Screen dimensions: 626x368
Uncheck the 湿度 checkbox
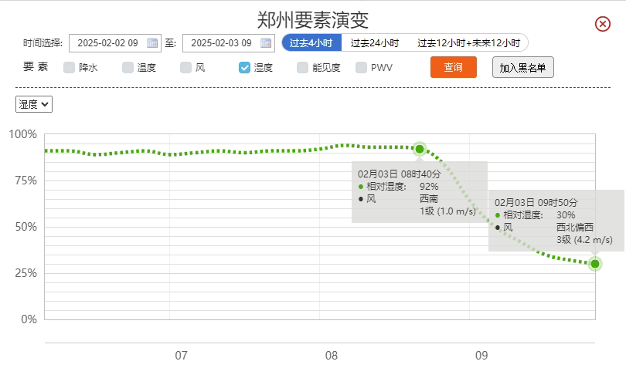point(244,68)
